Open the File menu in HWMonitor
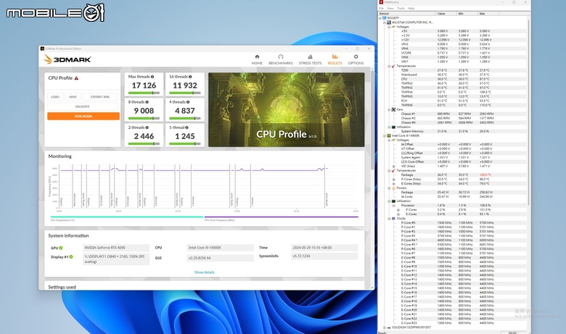The height and width of the screenshot is (334, 566). (381, 8)
